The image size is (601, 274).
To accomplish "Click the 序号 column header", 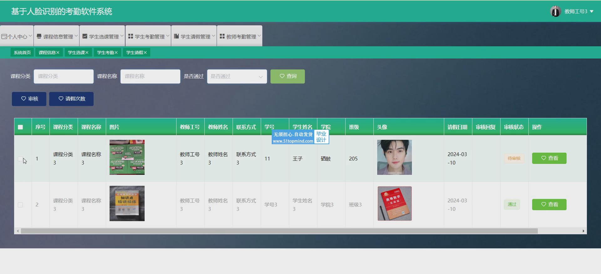I will 40,127.
